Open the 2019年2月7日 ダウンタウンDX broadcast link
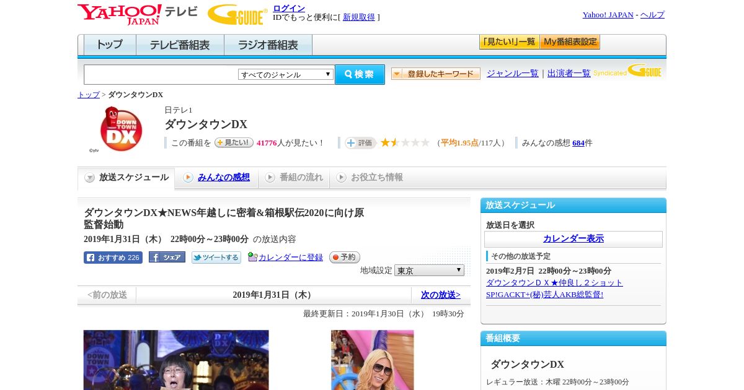The width and height of the screenshot is (744, 390). 554,288
